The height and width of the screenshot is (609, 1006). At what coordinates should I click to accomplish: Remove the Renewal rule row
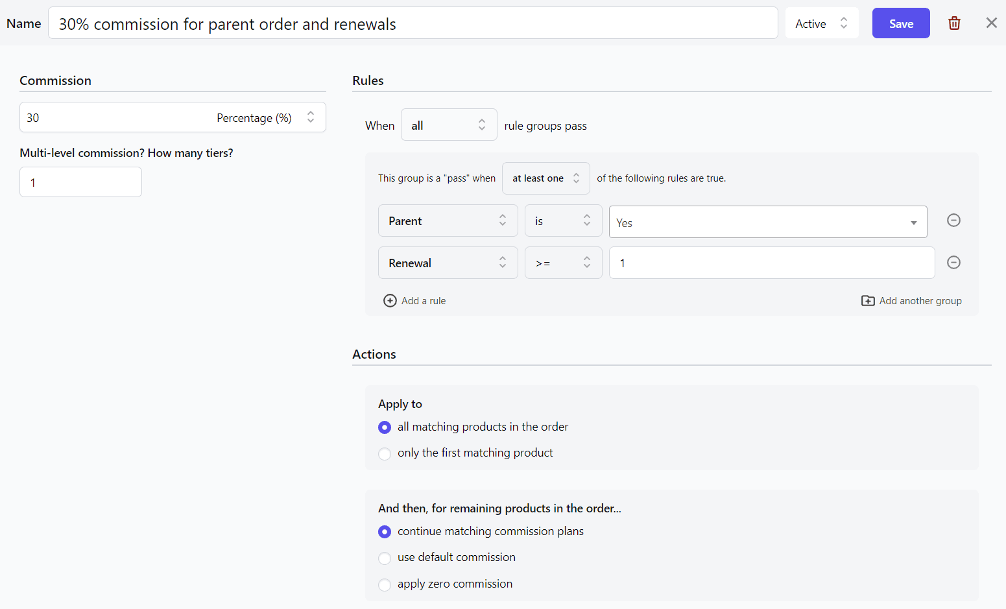tap(953, 263)
